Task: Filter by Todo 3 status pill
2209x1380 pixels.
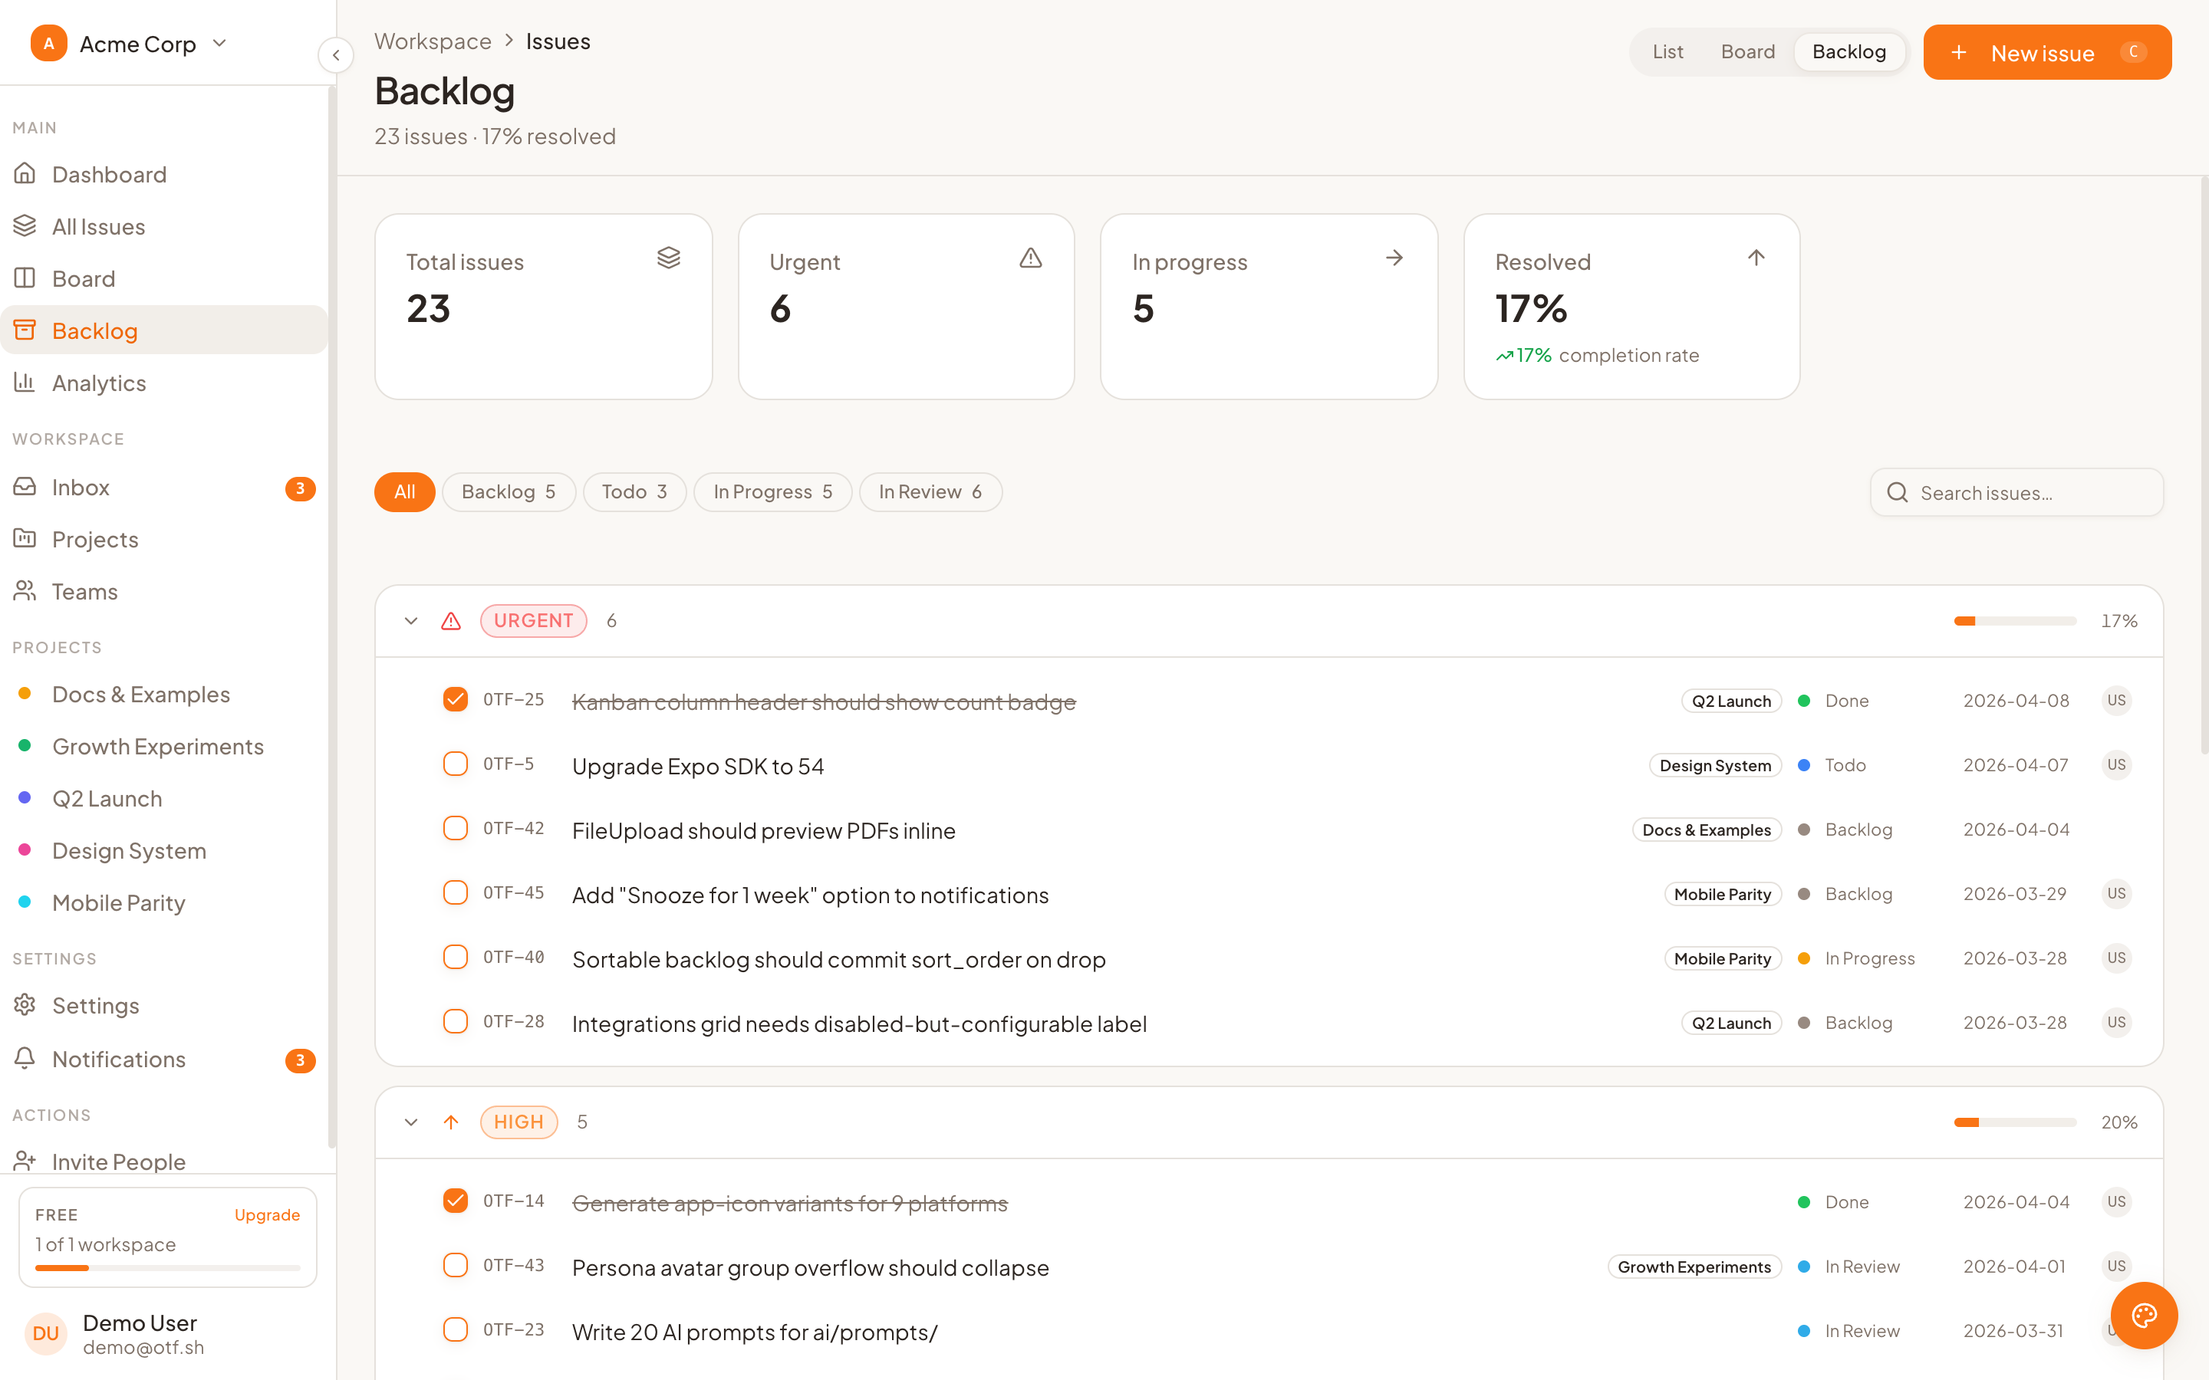Action: coord(634,492)
